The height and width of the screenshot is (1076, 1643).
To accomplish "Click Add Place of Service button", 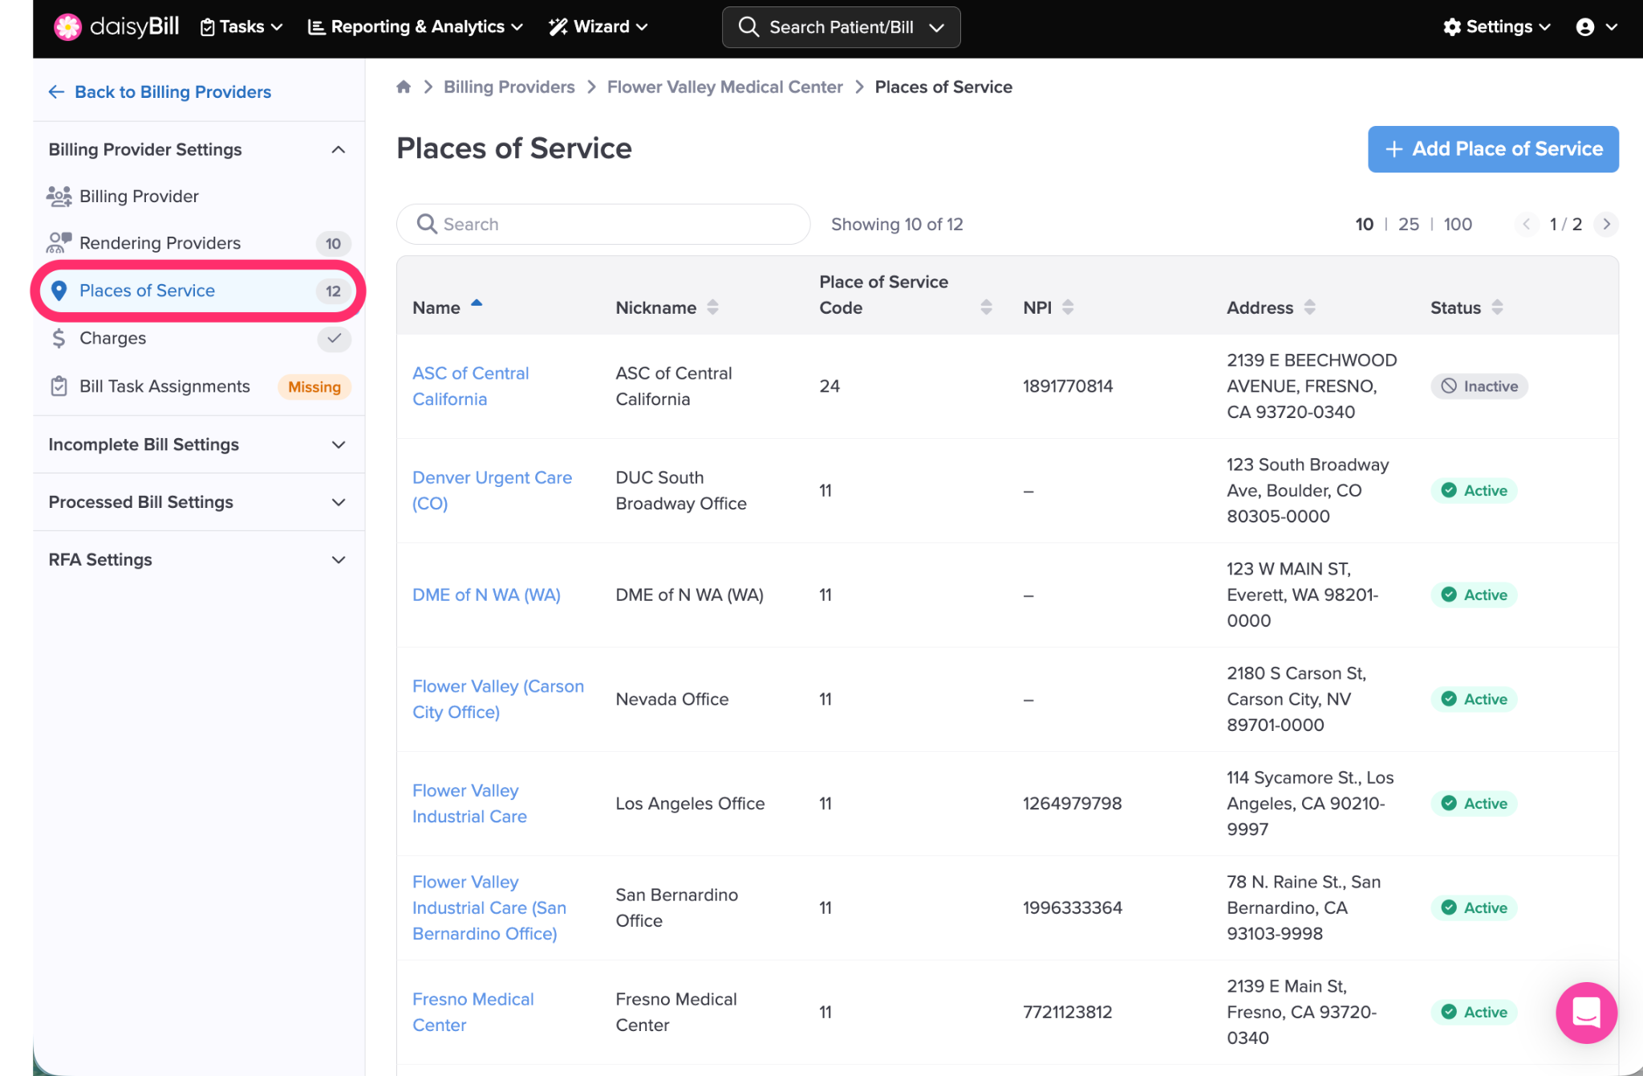I will pos(1493,149).
